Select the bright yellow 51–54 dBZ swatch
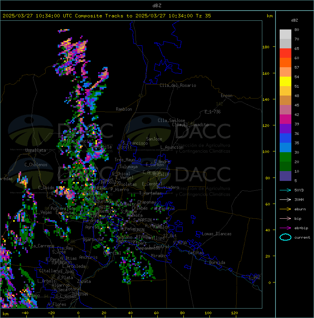This screenshot has width=314, height=318. click(285, 81)
